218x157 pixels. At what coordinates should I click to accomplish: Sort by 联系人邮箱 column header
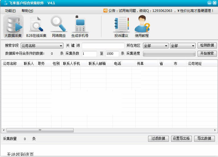point(99,63)
